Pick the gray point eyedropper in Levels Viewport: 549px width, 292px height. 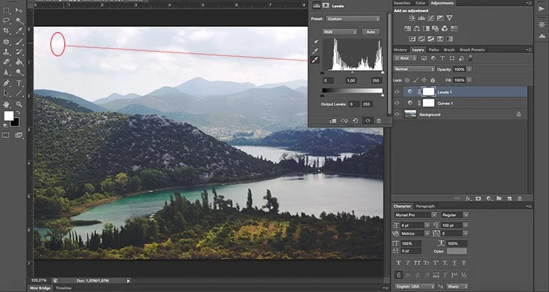point(315,51)
